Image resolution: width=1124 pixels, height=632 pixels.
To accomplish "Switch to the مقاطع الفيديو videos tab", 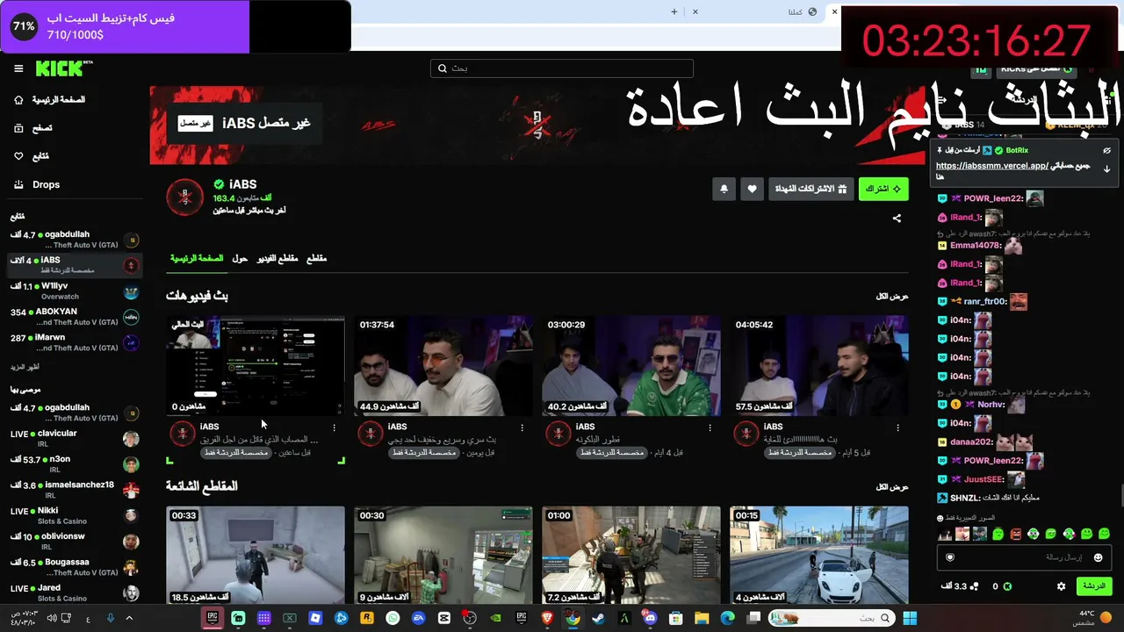I will click(277, 259).
